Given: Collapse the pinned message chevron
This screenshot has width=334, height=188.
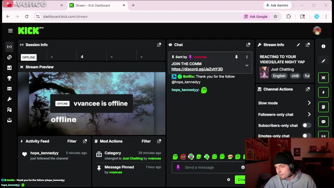Looking at the screenshot, I should point(247,66).
